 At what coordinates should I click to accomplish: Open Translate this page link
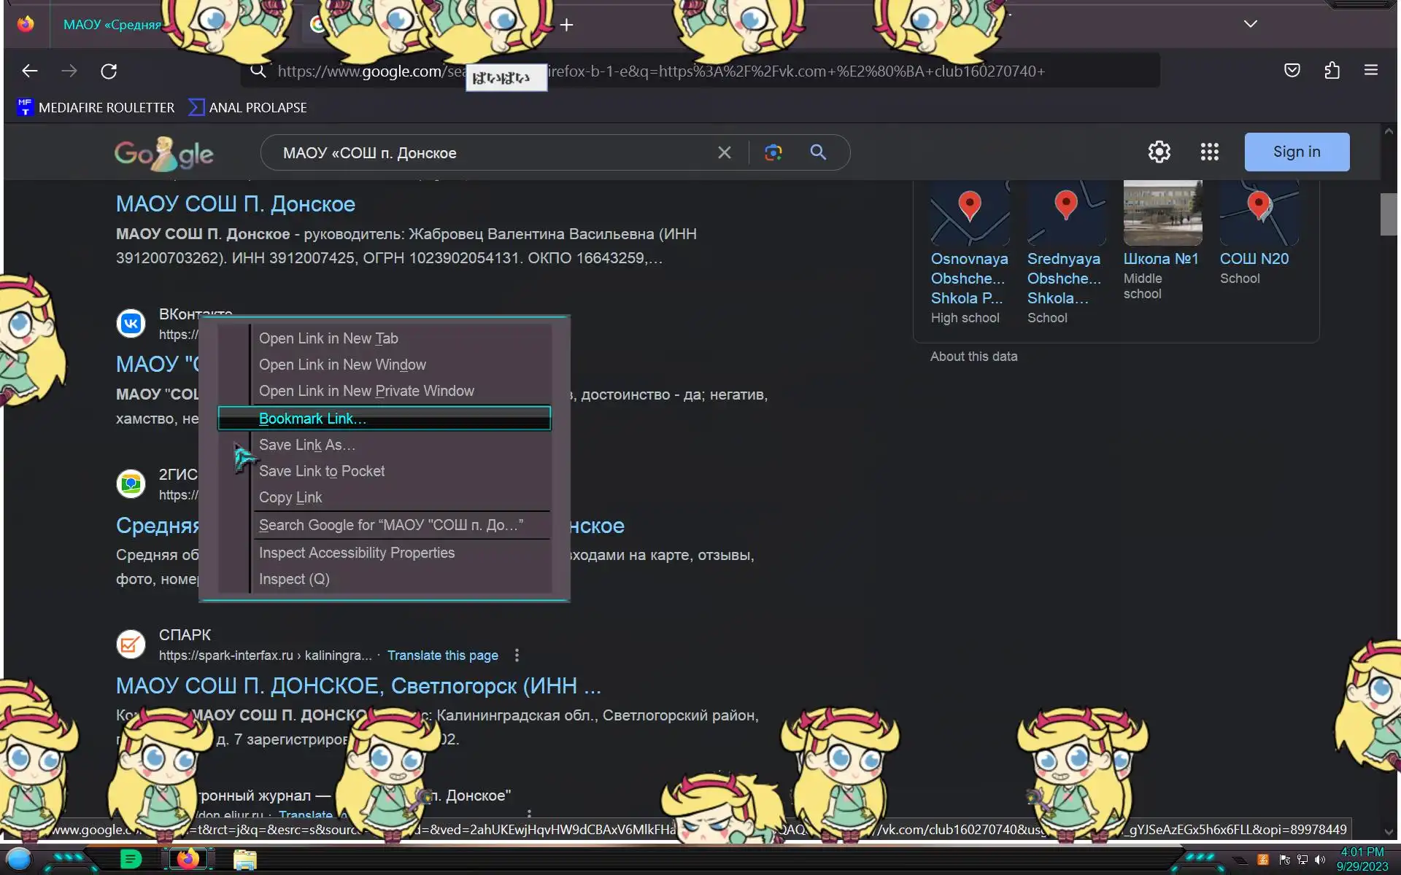(442, 655)
